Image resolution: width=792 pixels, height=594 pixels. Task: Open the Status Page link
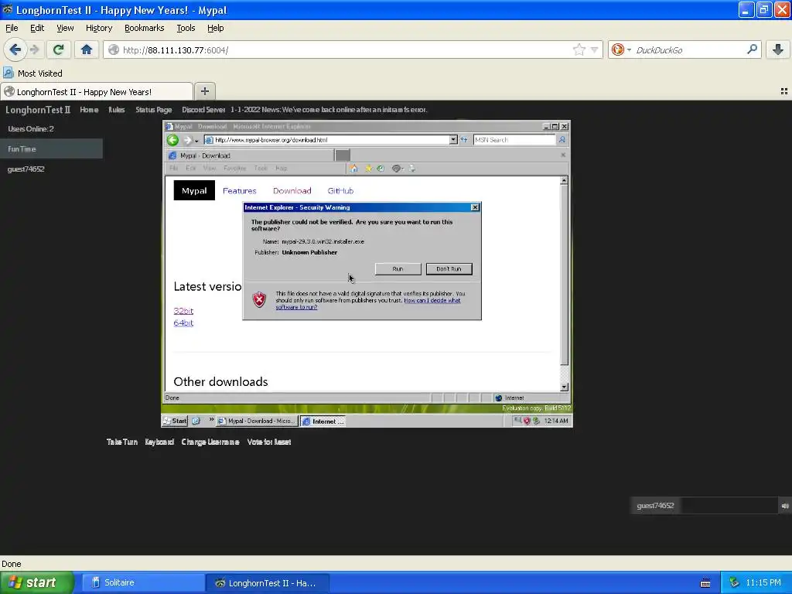[x=154, y=110]
